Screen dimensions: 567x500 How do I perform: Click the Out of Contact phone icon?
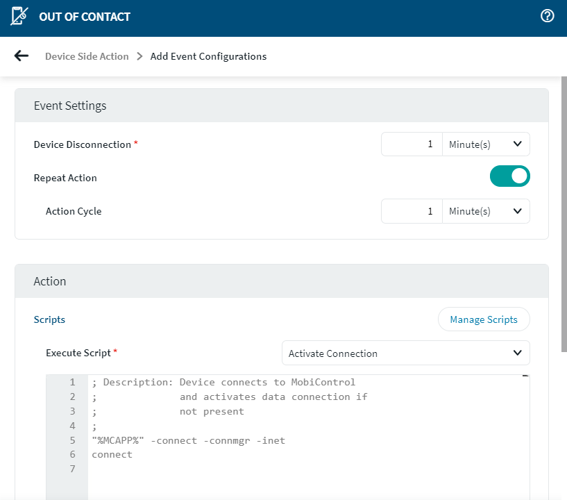click(x=19, y=17)
